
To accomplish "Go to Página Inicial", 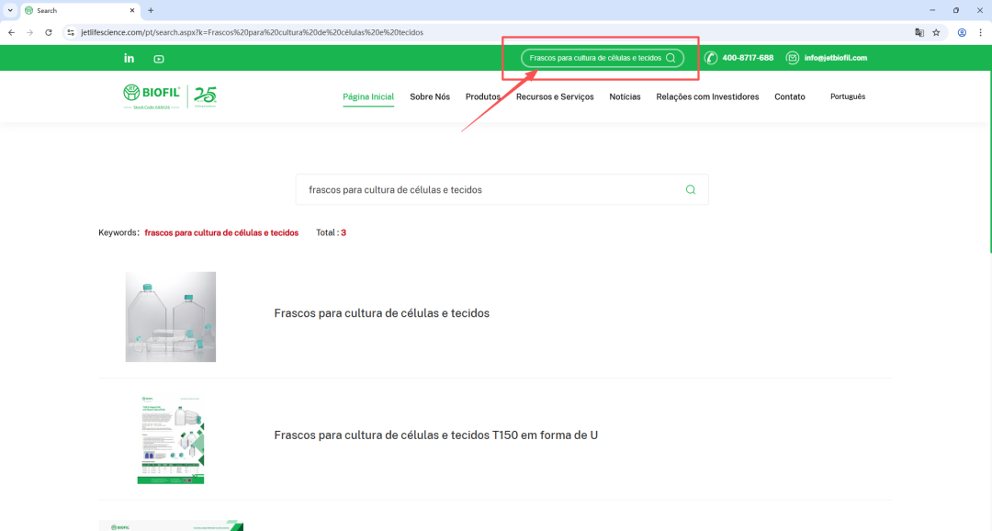I will [368, 96].
